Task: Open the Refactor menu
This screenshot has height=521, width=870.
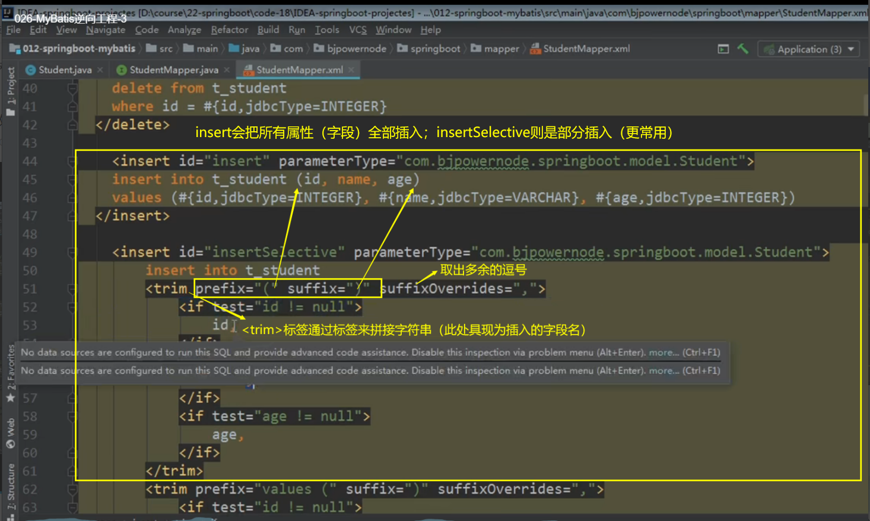Action: click(229, 30)
